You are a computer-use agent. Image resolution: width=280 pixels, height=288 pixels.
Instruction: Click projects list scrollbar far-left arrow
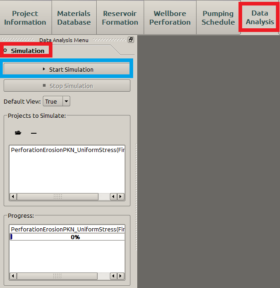[x=13, y=197]
